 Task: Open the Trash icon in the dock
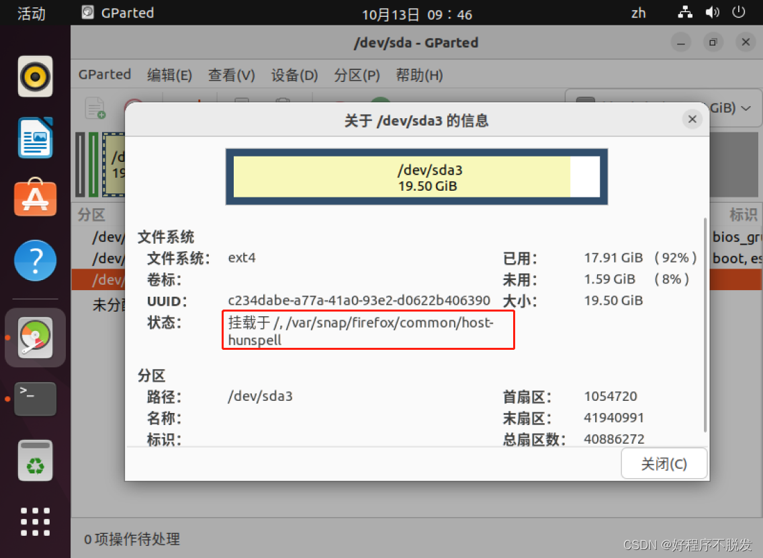point(34,461)
